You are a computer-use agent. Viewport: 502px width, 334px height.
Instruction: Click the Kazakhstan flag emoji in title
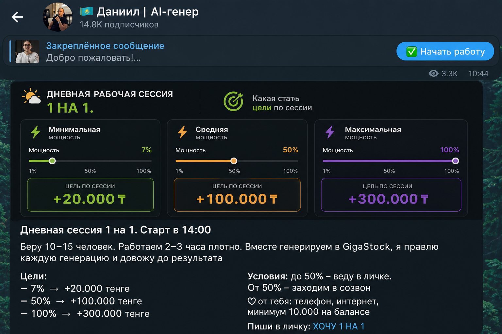click(87, 12)
